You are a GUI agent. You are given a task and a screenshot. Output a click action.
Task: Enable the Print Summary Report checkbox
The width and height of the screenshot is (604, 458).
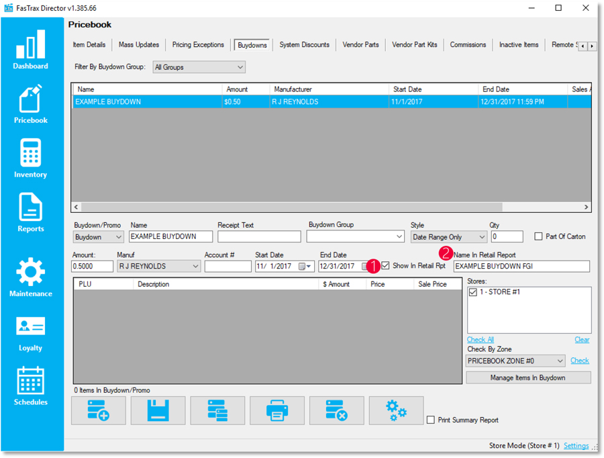click(x=431, y=420)
